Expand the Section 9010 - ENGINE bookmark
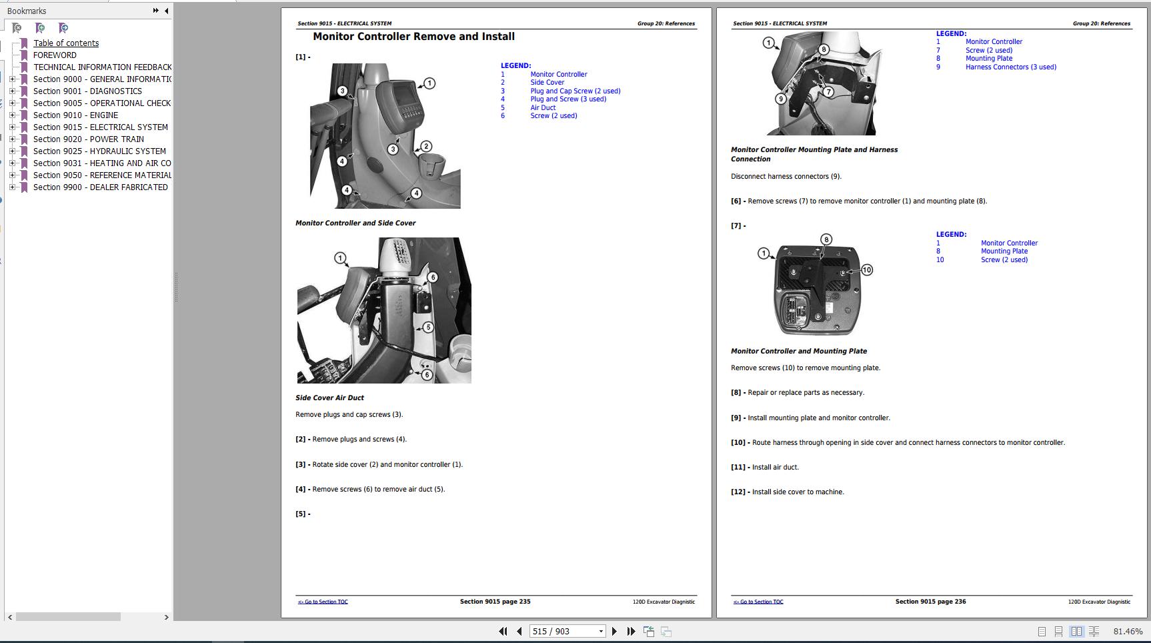This screenshot has width=1151, height=643. tap(12, 115)
